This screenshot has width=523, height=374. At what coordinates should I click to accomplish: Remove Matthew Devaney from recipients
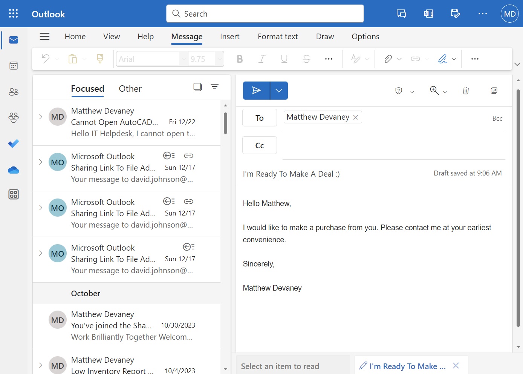click(355, 117)
